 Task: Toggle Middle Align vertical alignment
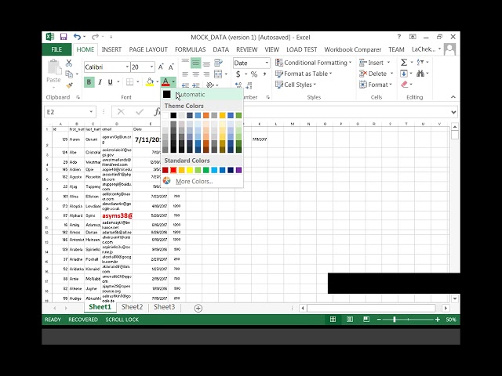pyautogui.click(x=195, y=63)
